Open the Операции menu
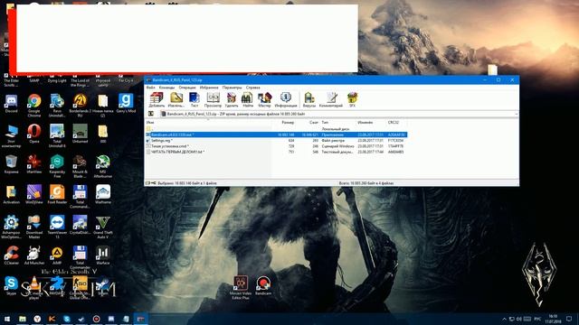 (x=187, y=88)
